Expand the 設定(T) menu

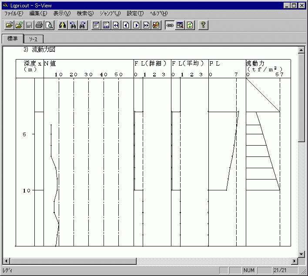135,13
